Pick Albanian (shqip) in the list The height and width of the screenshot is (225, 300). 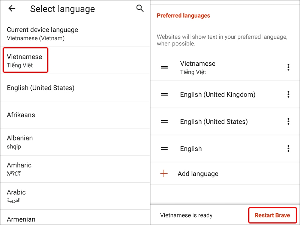tap(20, 142)
